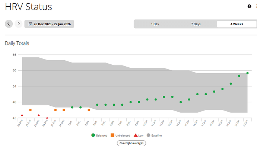
Task: Click the green data point for 14 Jan
Action: click(181, 102)
